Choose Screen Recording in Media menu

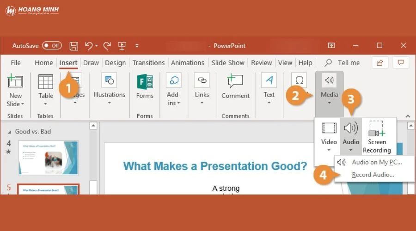(x=377, y=137)
